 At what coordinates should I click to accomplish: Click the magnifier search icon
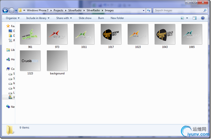click(x=205, y=10)
